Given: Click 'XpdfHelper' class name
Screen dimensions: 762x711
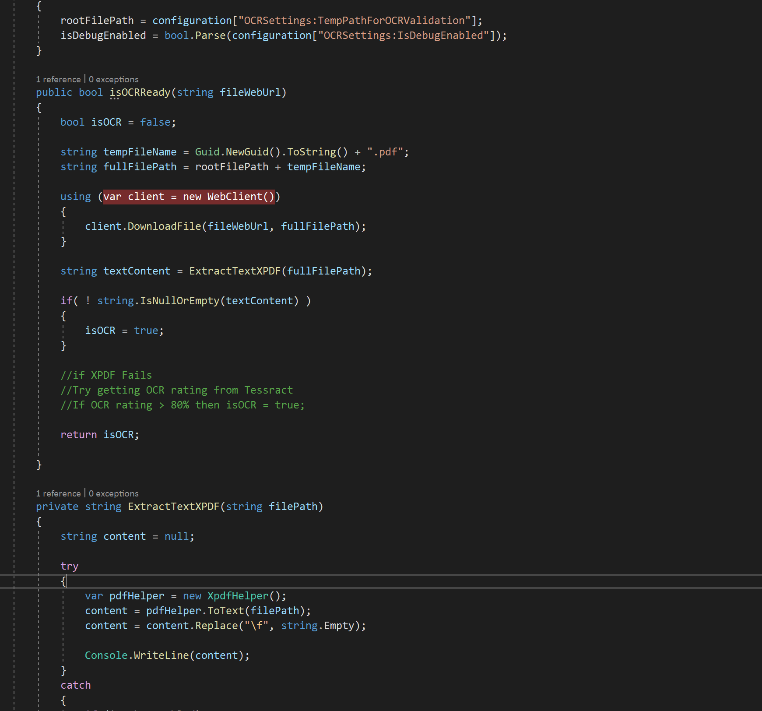Looking at the screenshot, I should tap(238, 596).
